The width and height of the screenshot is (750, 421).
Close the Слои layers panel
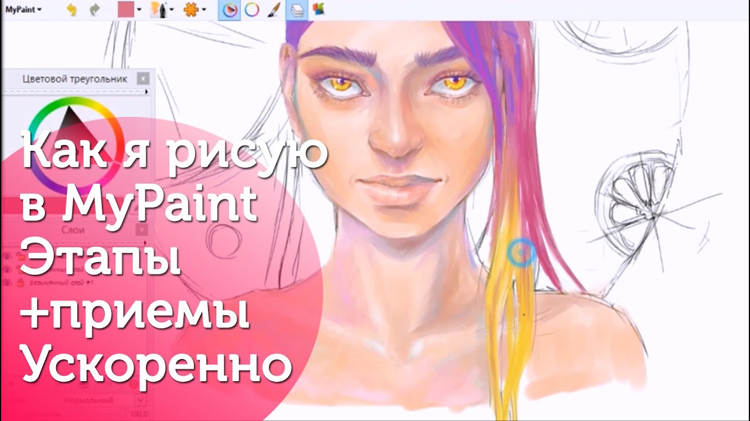[x=142, y=230]
